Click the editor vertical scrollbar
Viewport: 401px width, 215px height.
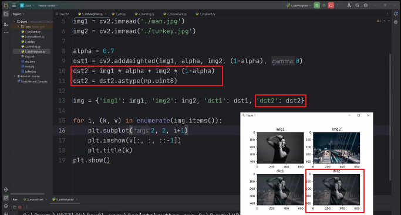390,117
